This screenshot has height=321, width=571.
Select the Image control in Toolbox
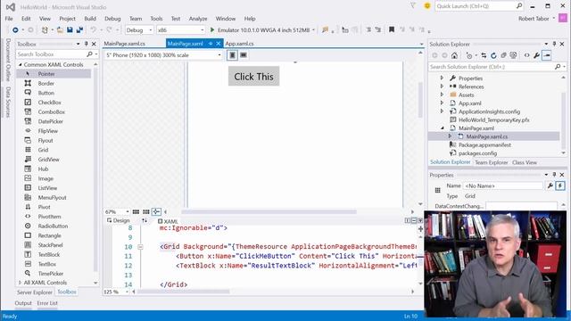click(x=54, y=178)
